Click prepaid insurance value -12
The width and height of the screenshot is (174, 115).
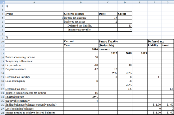click(x=81, y=69)
